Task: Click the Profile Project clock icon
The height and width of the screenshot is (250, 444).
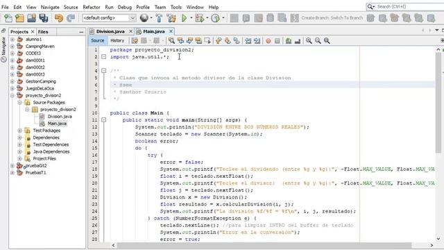Action: (216, 18)
